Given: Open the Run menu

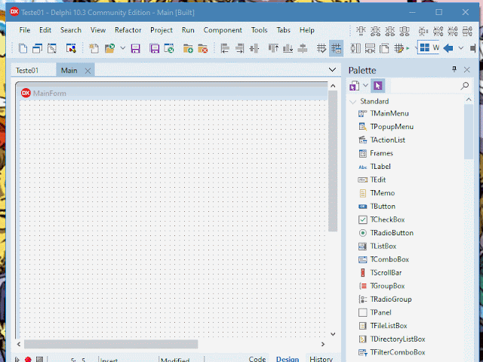Looking at the screenshot, I should click(188, 30).
